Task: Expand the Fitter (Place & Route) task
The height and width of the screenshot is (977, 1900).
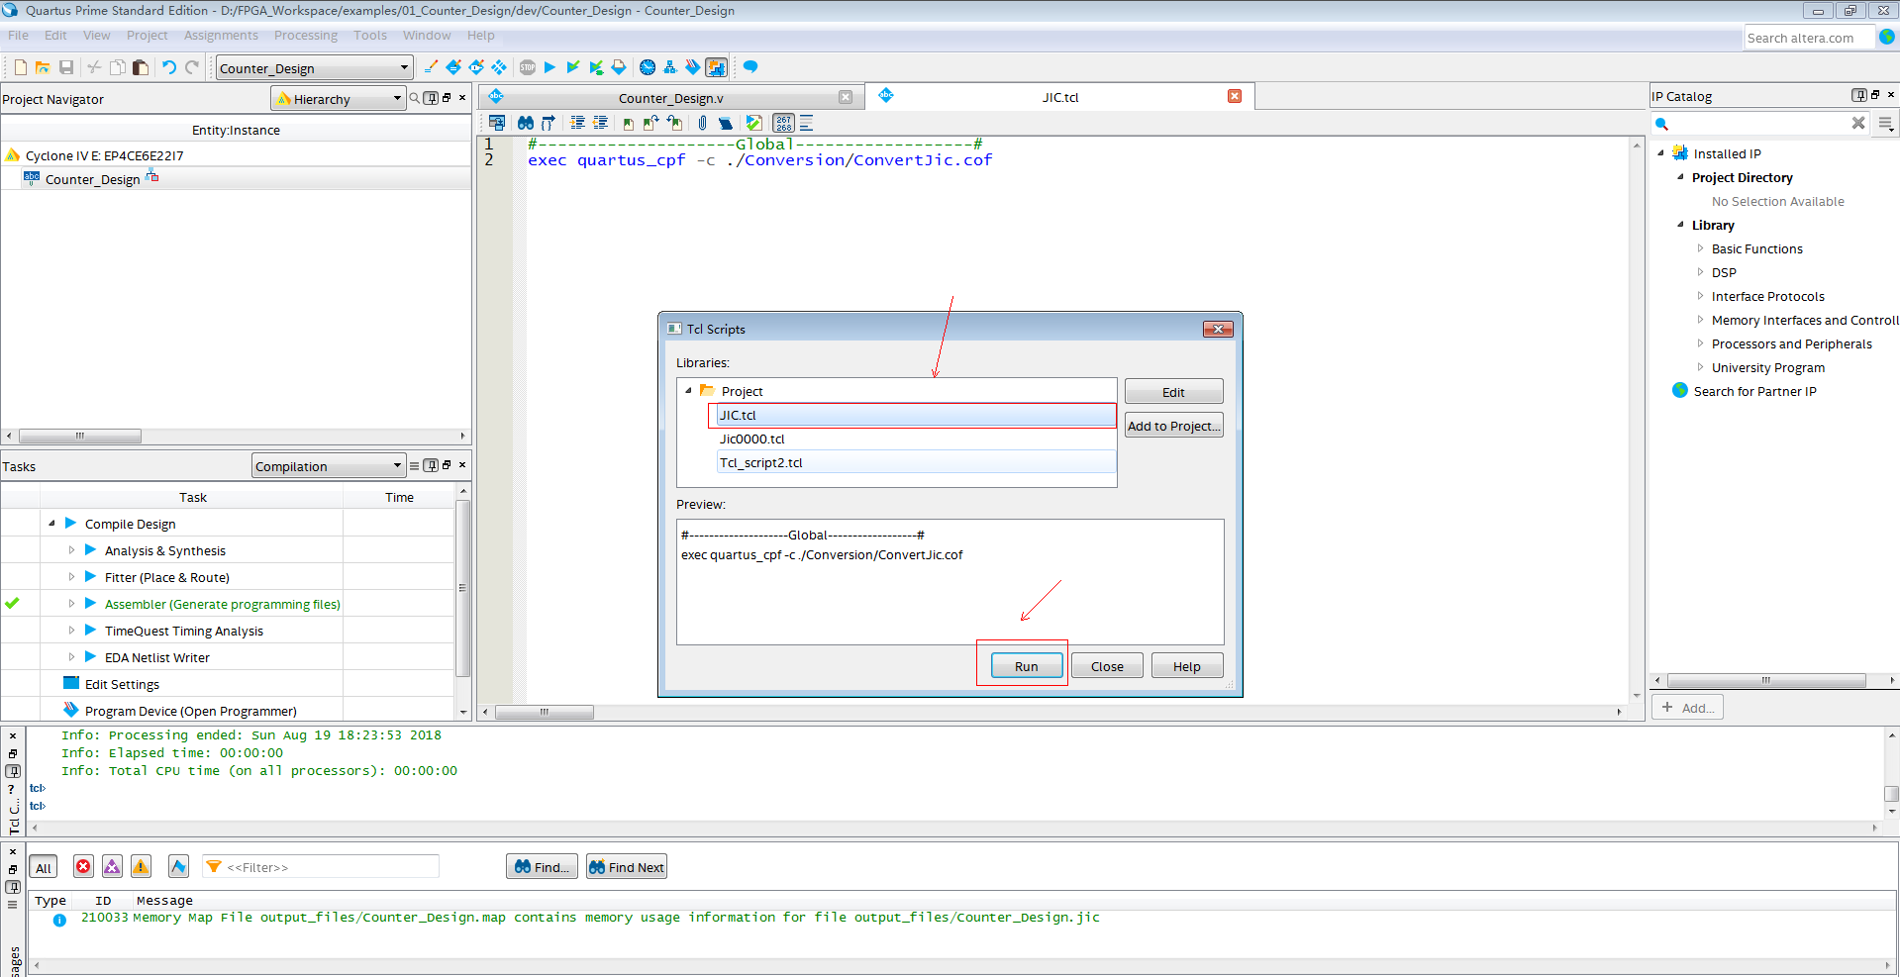Action: point(71,576)
